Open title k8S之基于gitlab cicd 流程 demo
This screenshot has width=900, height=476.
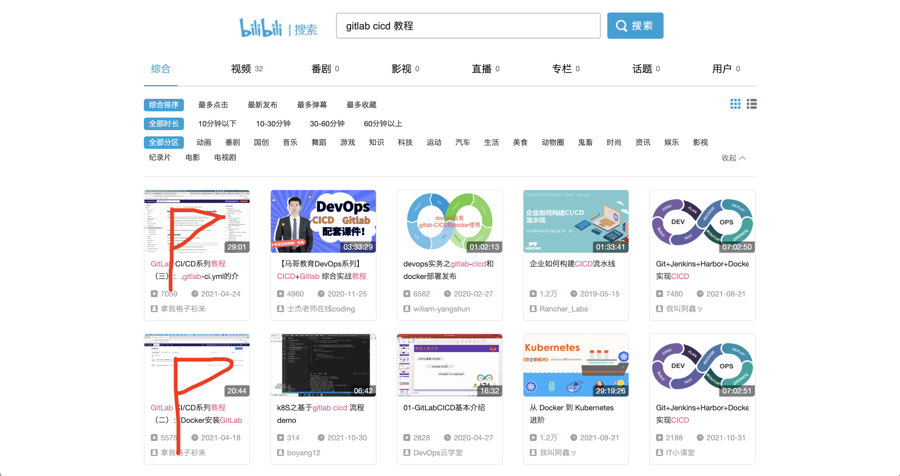pos(321,414)
